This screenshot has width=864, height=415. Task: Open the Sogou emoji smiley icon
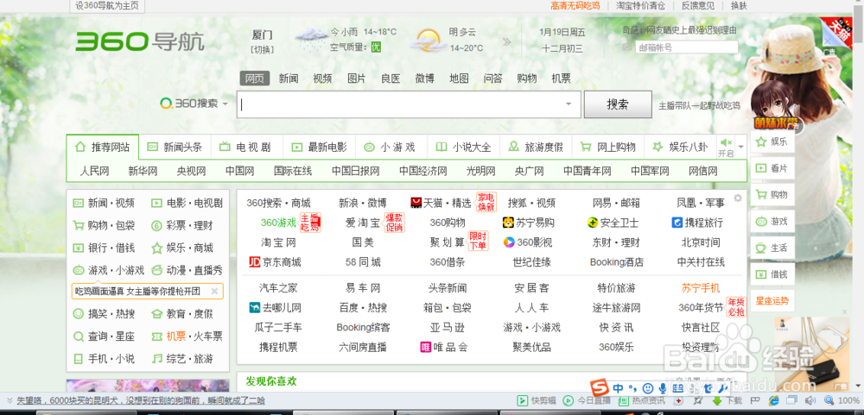[648, 388]
